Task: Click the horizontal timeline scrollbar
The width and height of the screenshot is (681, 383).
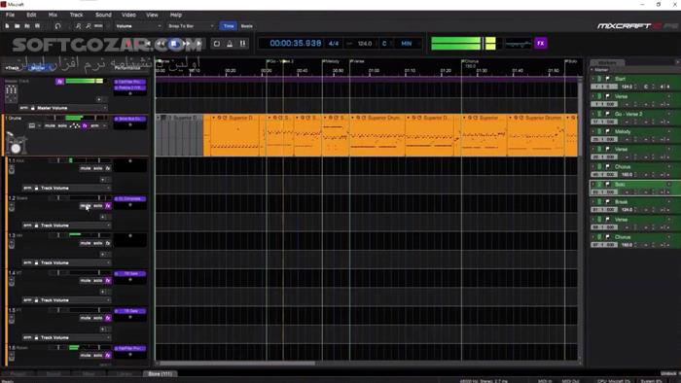Action: pyautogui.click(x=237, y=364)
